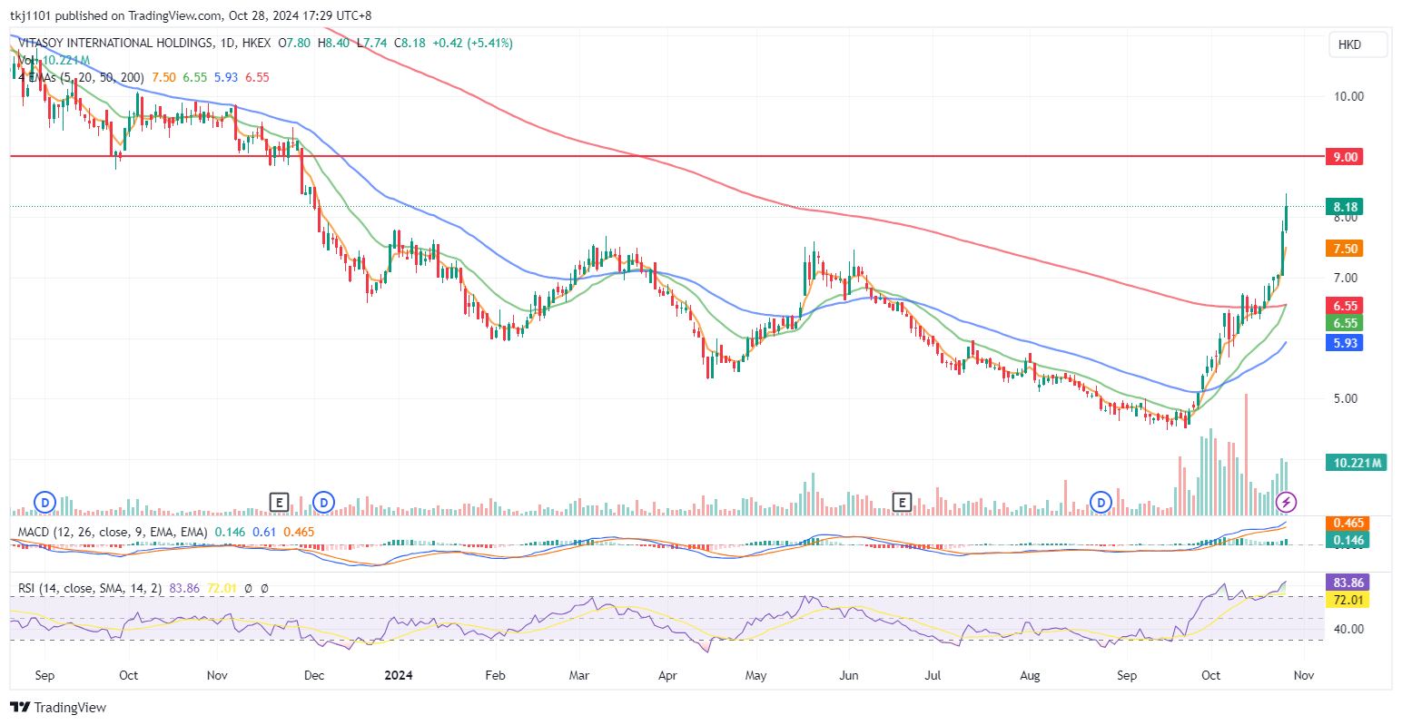Click the 2024 label on the time axis

pos(399,675)
